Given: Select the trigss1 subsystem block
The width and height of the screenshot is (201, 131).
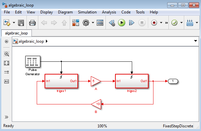Looking at the screenshot, I should [x=61, y=81].
